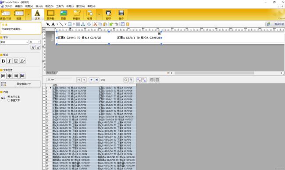Open the font size dropdown
285x170 pixels.
tap(39, 42)
